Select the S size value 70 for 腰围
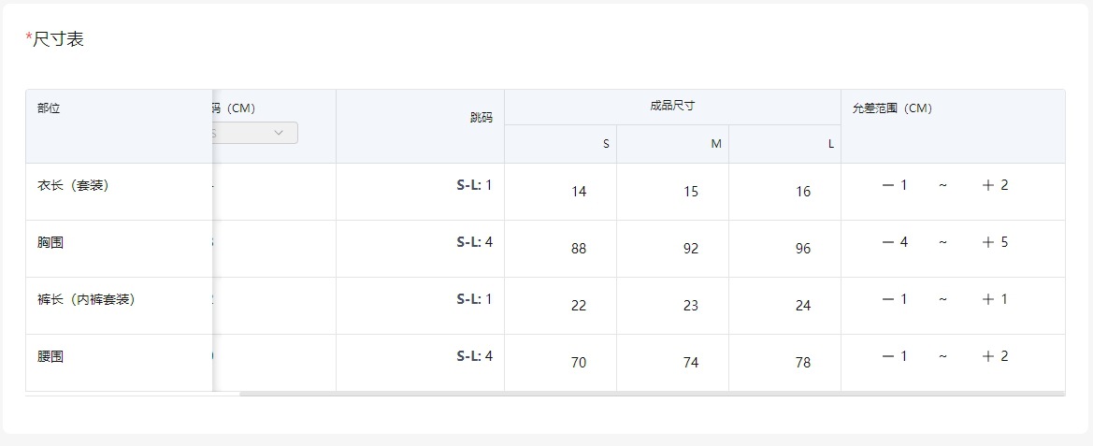The image size is (1093, 446). pos(579,363)
